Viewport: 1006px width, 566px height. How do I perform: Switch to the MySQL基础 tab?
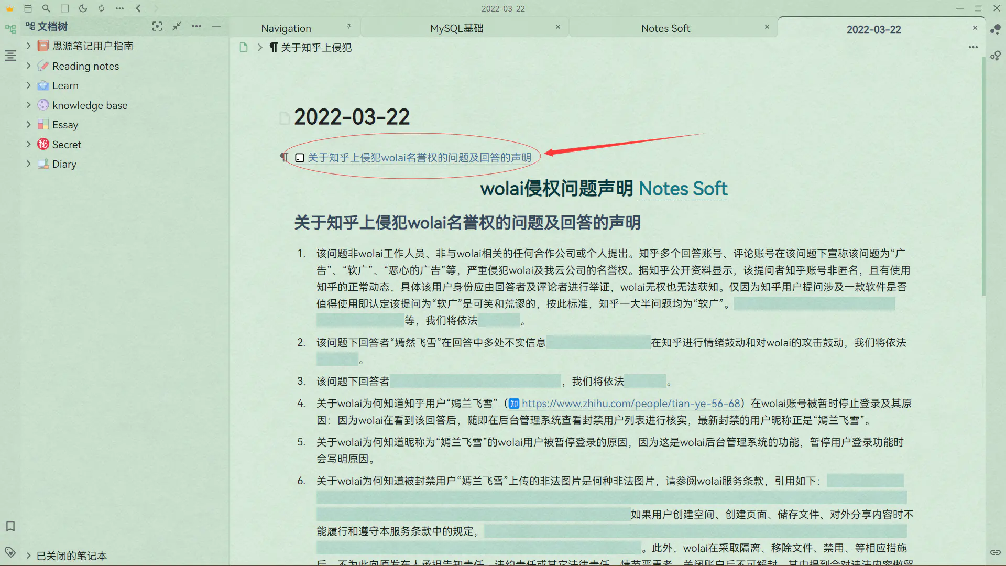coord(456,28)
